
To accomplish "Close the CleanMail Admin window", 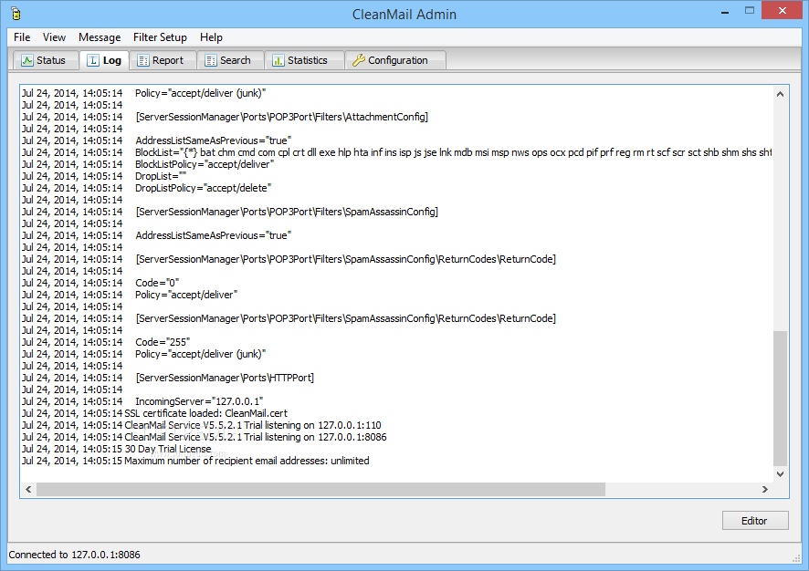I will (783, 11).
